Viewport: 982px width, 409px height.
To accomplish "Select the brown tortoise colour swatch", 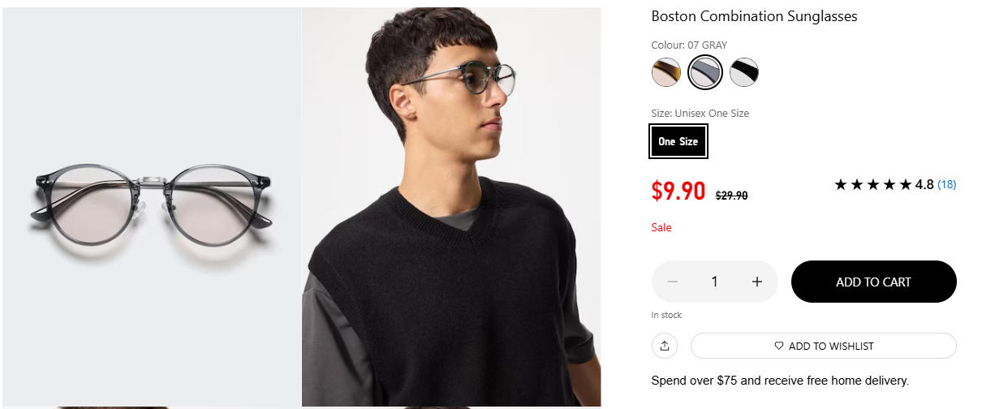I will (666, 73).
